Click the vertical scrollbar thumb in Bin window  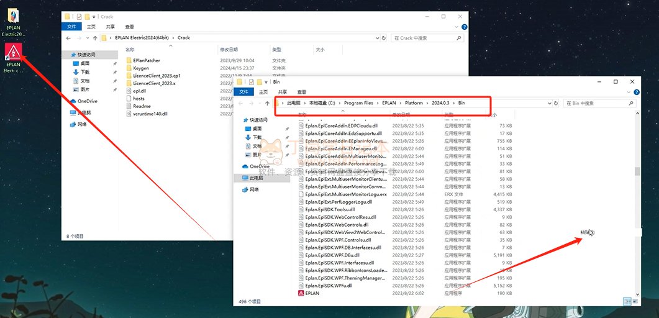(637, 171)
